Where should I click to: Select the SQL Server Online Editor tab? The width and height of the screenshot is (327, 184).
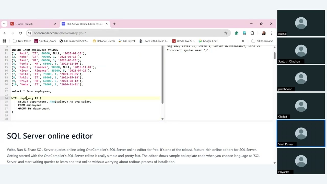tap(85, 24)
